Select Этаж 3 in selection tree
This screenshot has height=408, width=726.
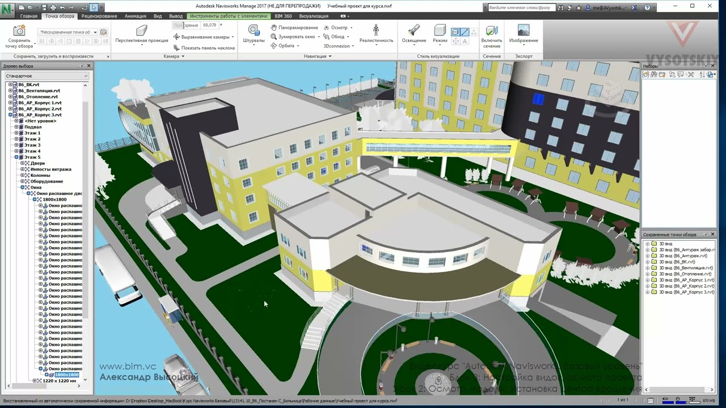click(32, 145)
